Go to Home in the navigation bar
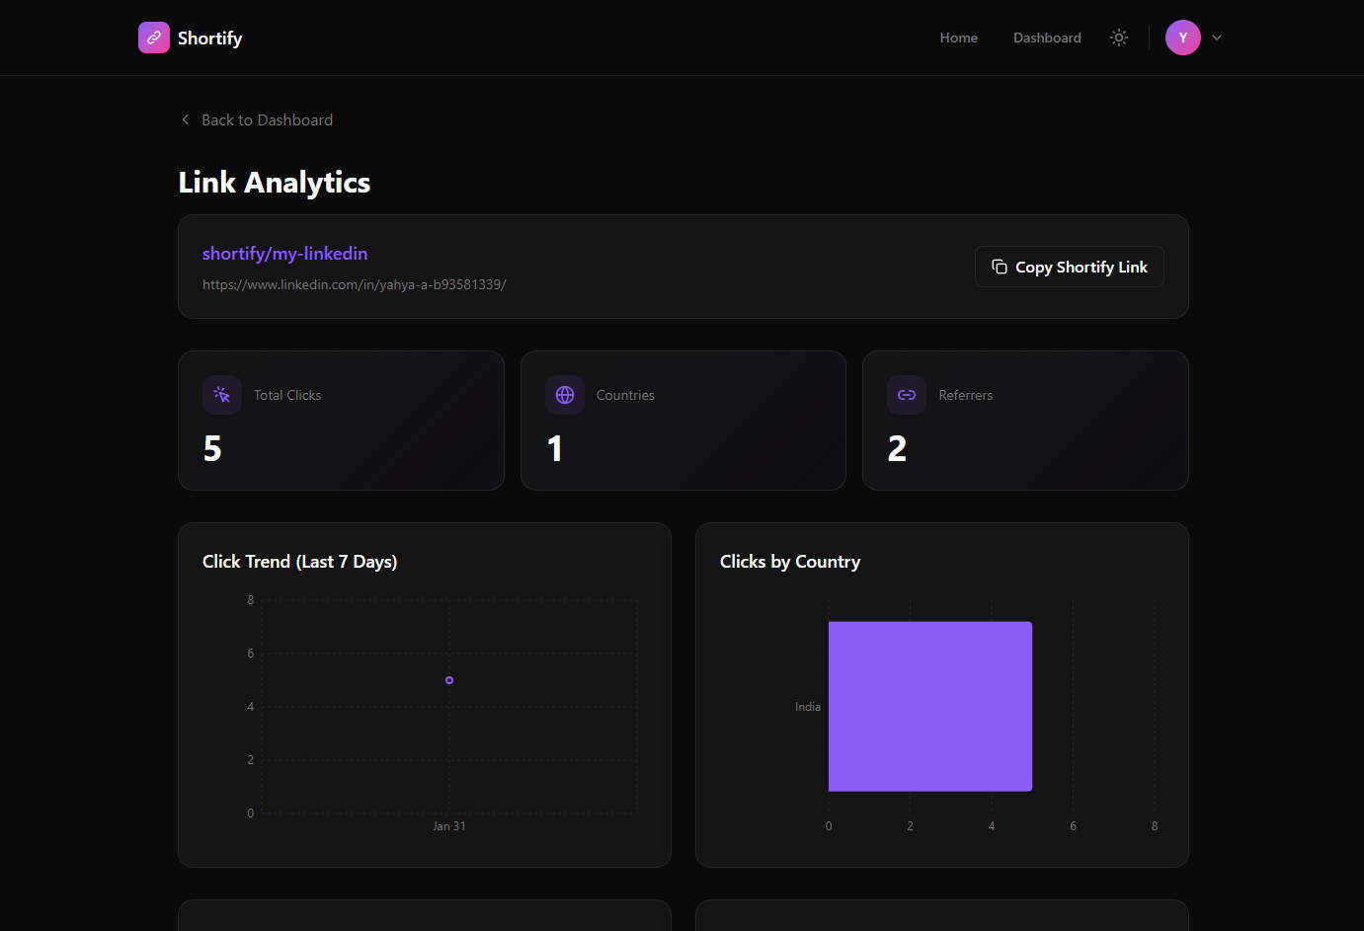Viewport: 1364px width, 931px height. pos(958,37)
